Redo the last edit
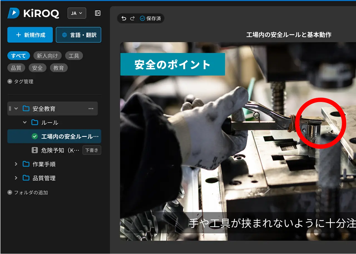Viewport: 356px width, 254px height. click(132, 18)
